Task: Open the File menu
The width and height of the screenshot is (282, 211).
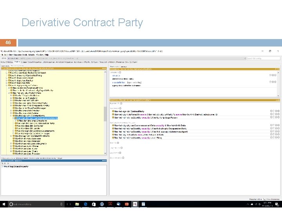Action: coord(2,55)
